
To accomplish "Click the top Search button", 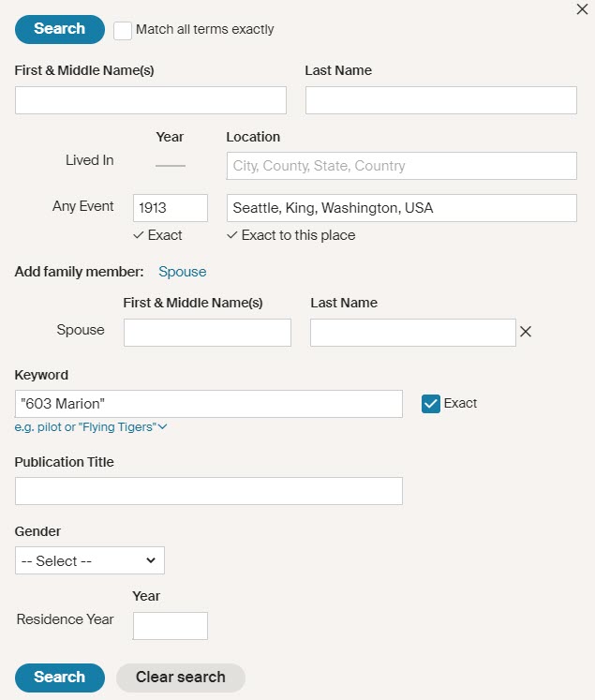I will (x=60, y=29).
